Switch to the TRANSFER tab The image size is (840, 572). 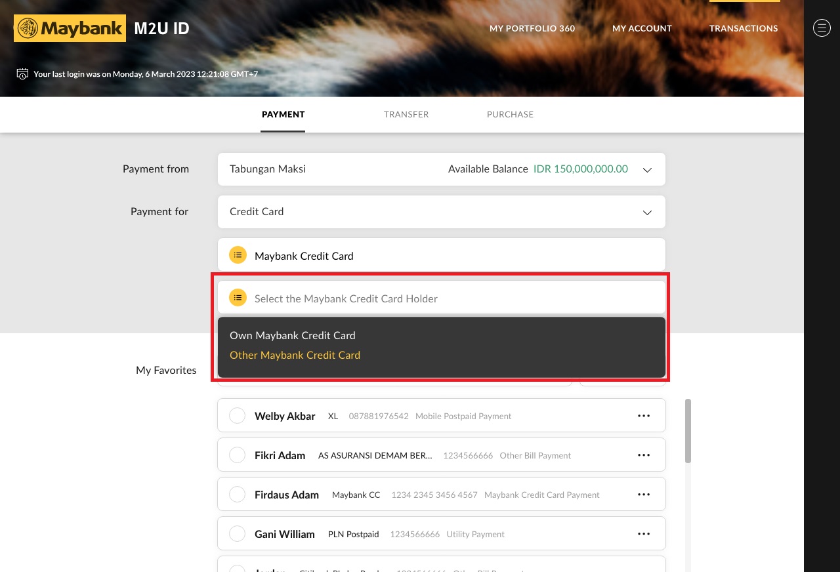pyautogui.click(x=406, y=114)
